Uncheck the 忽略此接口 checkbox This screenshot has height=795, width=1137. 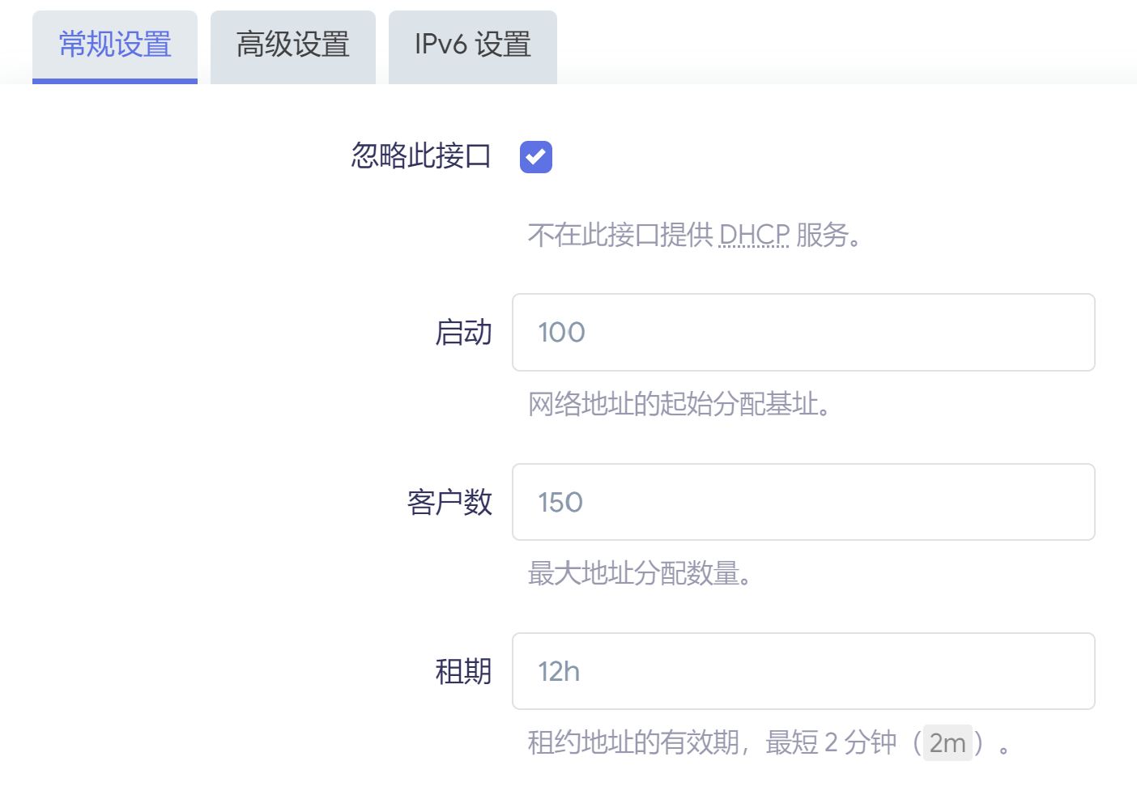click(x=536, y=157)
